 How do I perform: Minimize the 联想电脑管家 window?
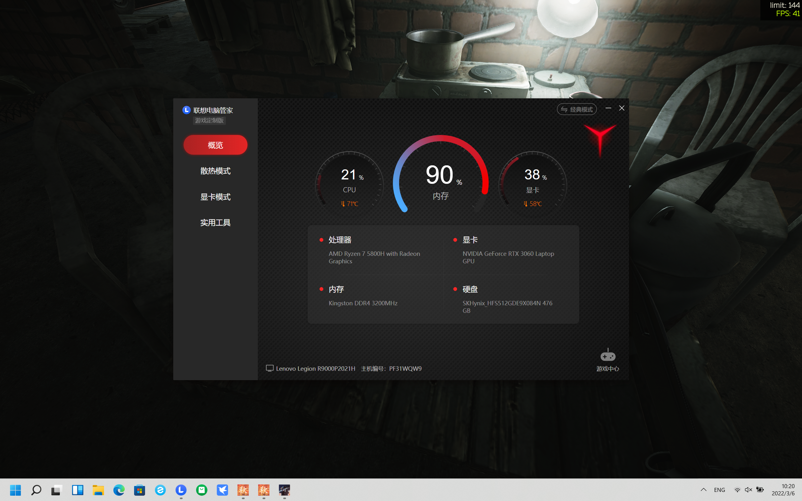[608, 108]
